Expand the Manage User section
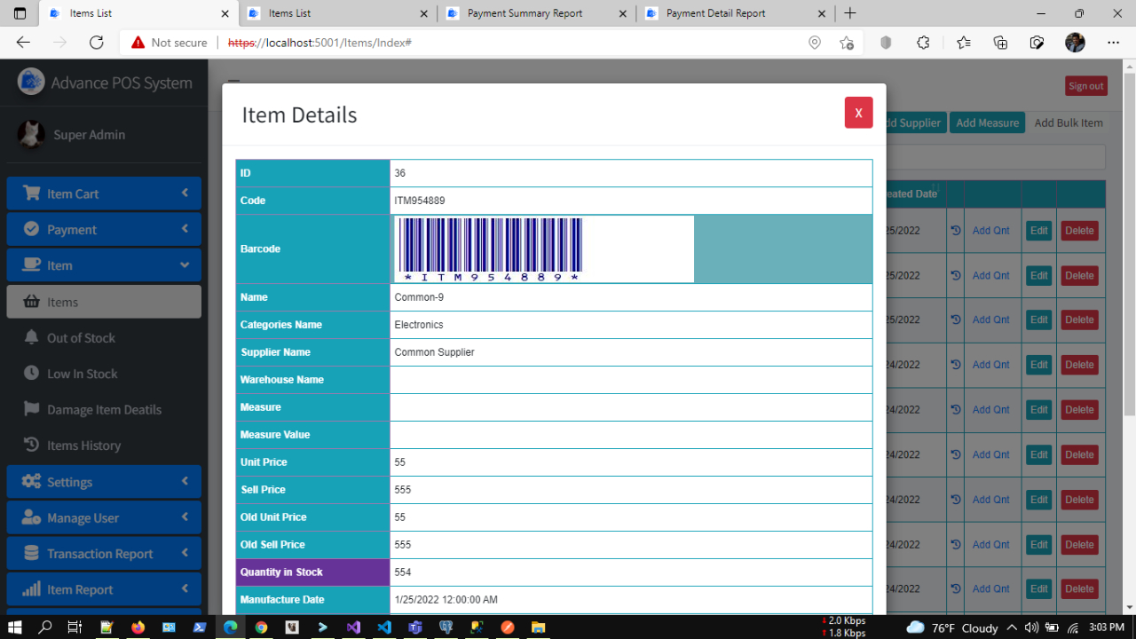 coord(185,517)
